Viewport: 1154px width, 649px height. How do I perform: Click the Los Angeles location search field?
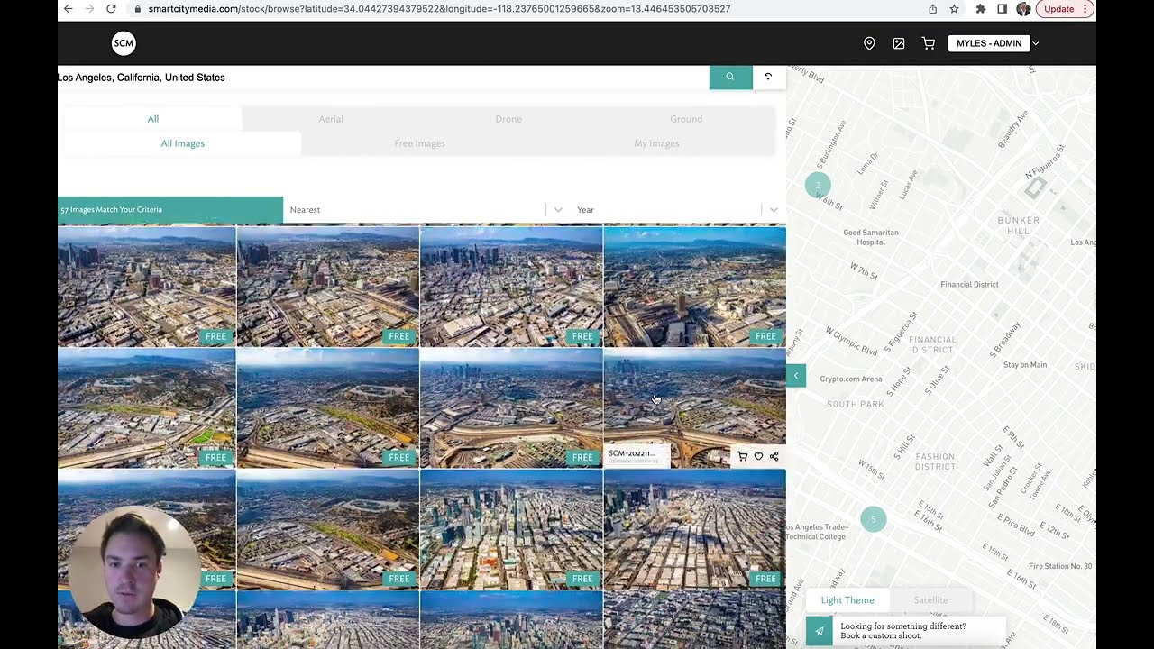pyautogui.click(x=382, y=78)
